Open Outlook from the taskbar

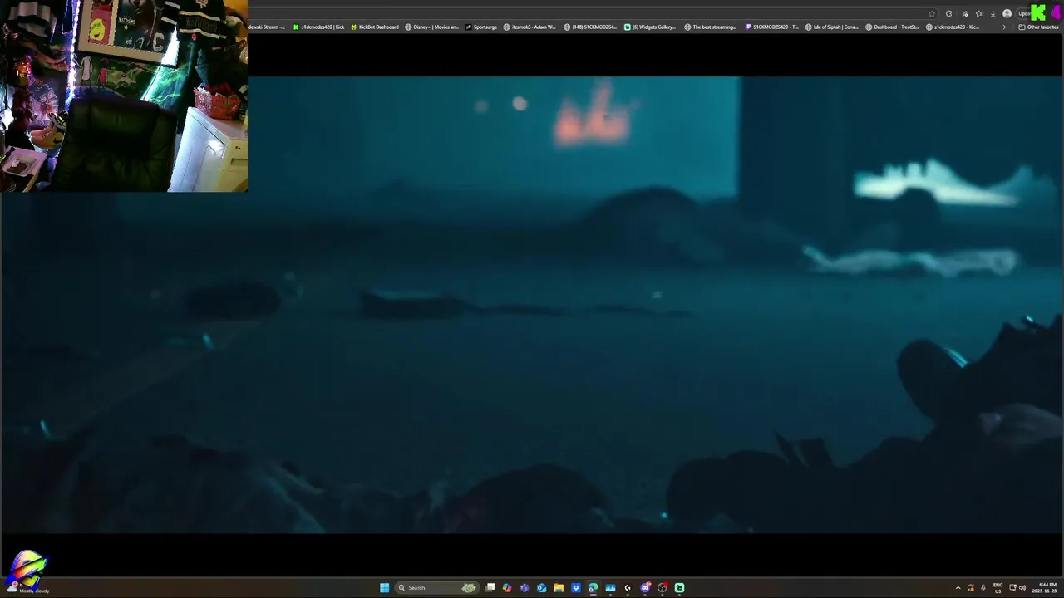(x=541, y=588)
